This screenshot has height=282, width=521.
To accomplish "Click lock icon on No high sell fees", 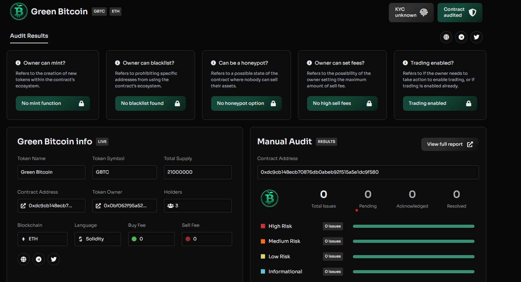I will pyautogui.click(x=369, y=103).
